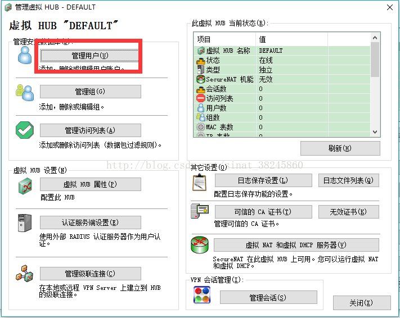Click the group icon beside 管理组

pos(25,92)
